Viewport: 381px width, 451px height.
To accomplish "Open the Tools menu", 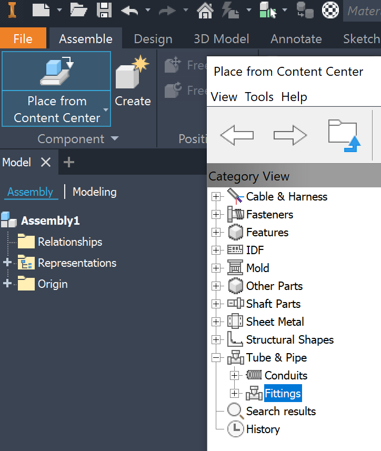I will (x=259, y=97).
